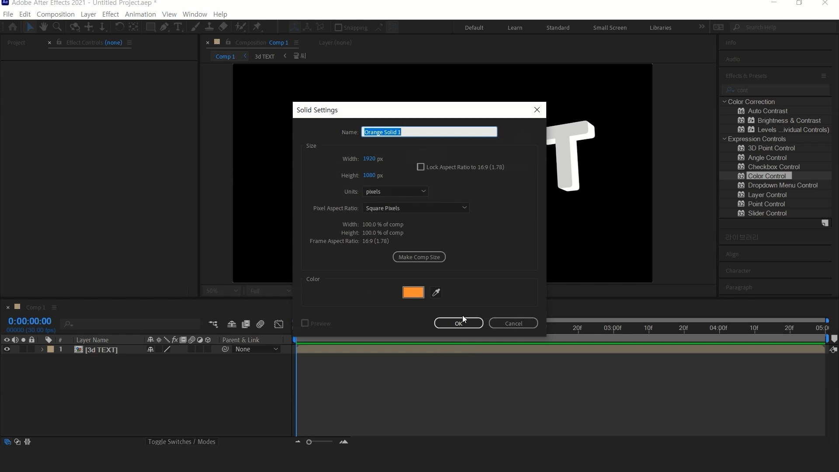Screen dimensions: 839x472
Task: Open the Pixel Aspect Ratio dropdown
Action: [416, 208]
